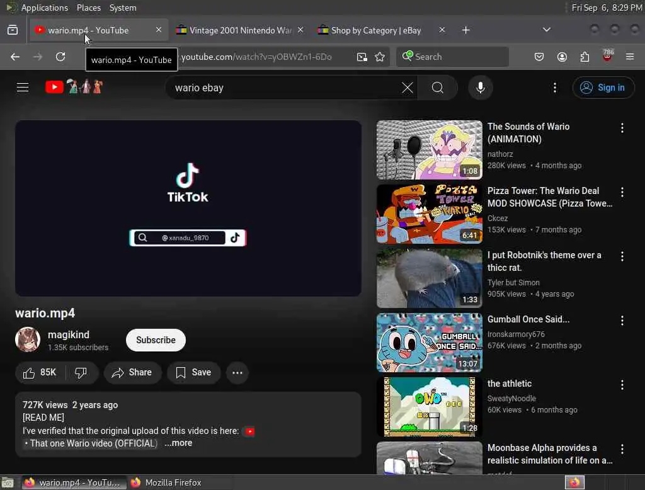This screenshot has height=490, width=645.
Task: Open a new Firefox tab
Action: [465, 30]
